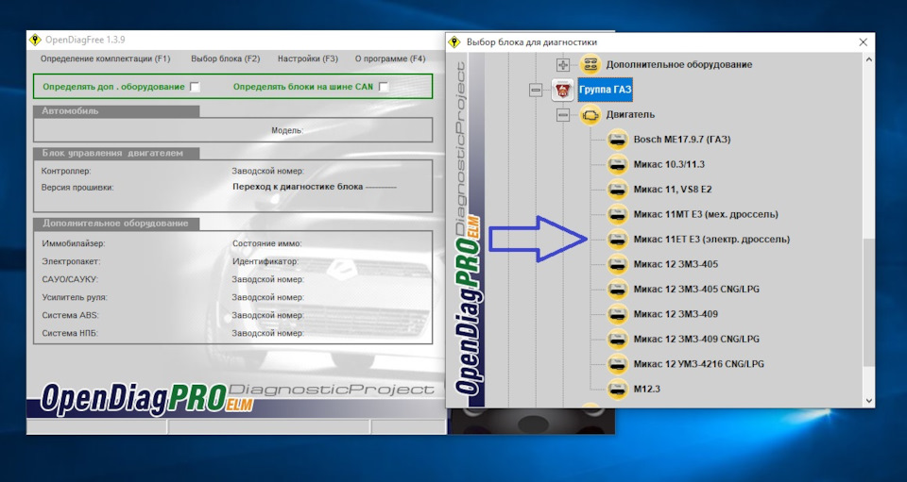
Task: Close the Выбор блока для диагностики dialog
Action: [x=863, y=42]
